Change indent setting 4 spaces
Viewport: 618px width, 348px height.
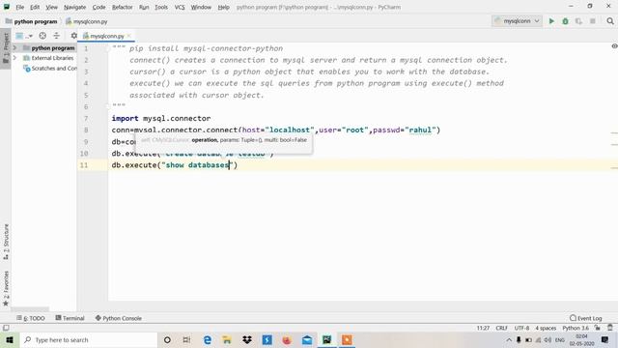click(546, 328)
